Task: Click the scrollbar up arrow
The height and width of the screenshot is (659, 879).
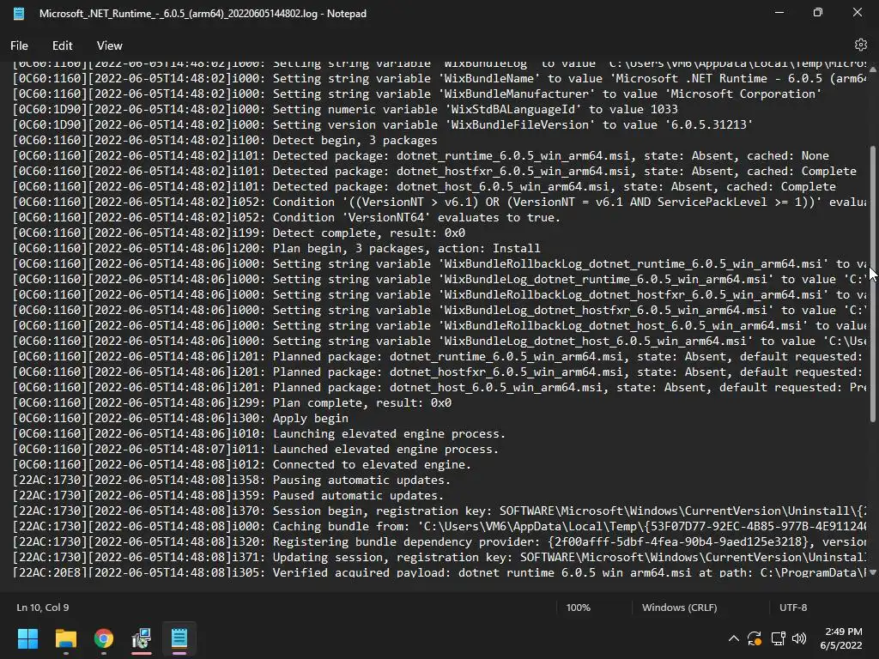Action: point(873,70)
